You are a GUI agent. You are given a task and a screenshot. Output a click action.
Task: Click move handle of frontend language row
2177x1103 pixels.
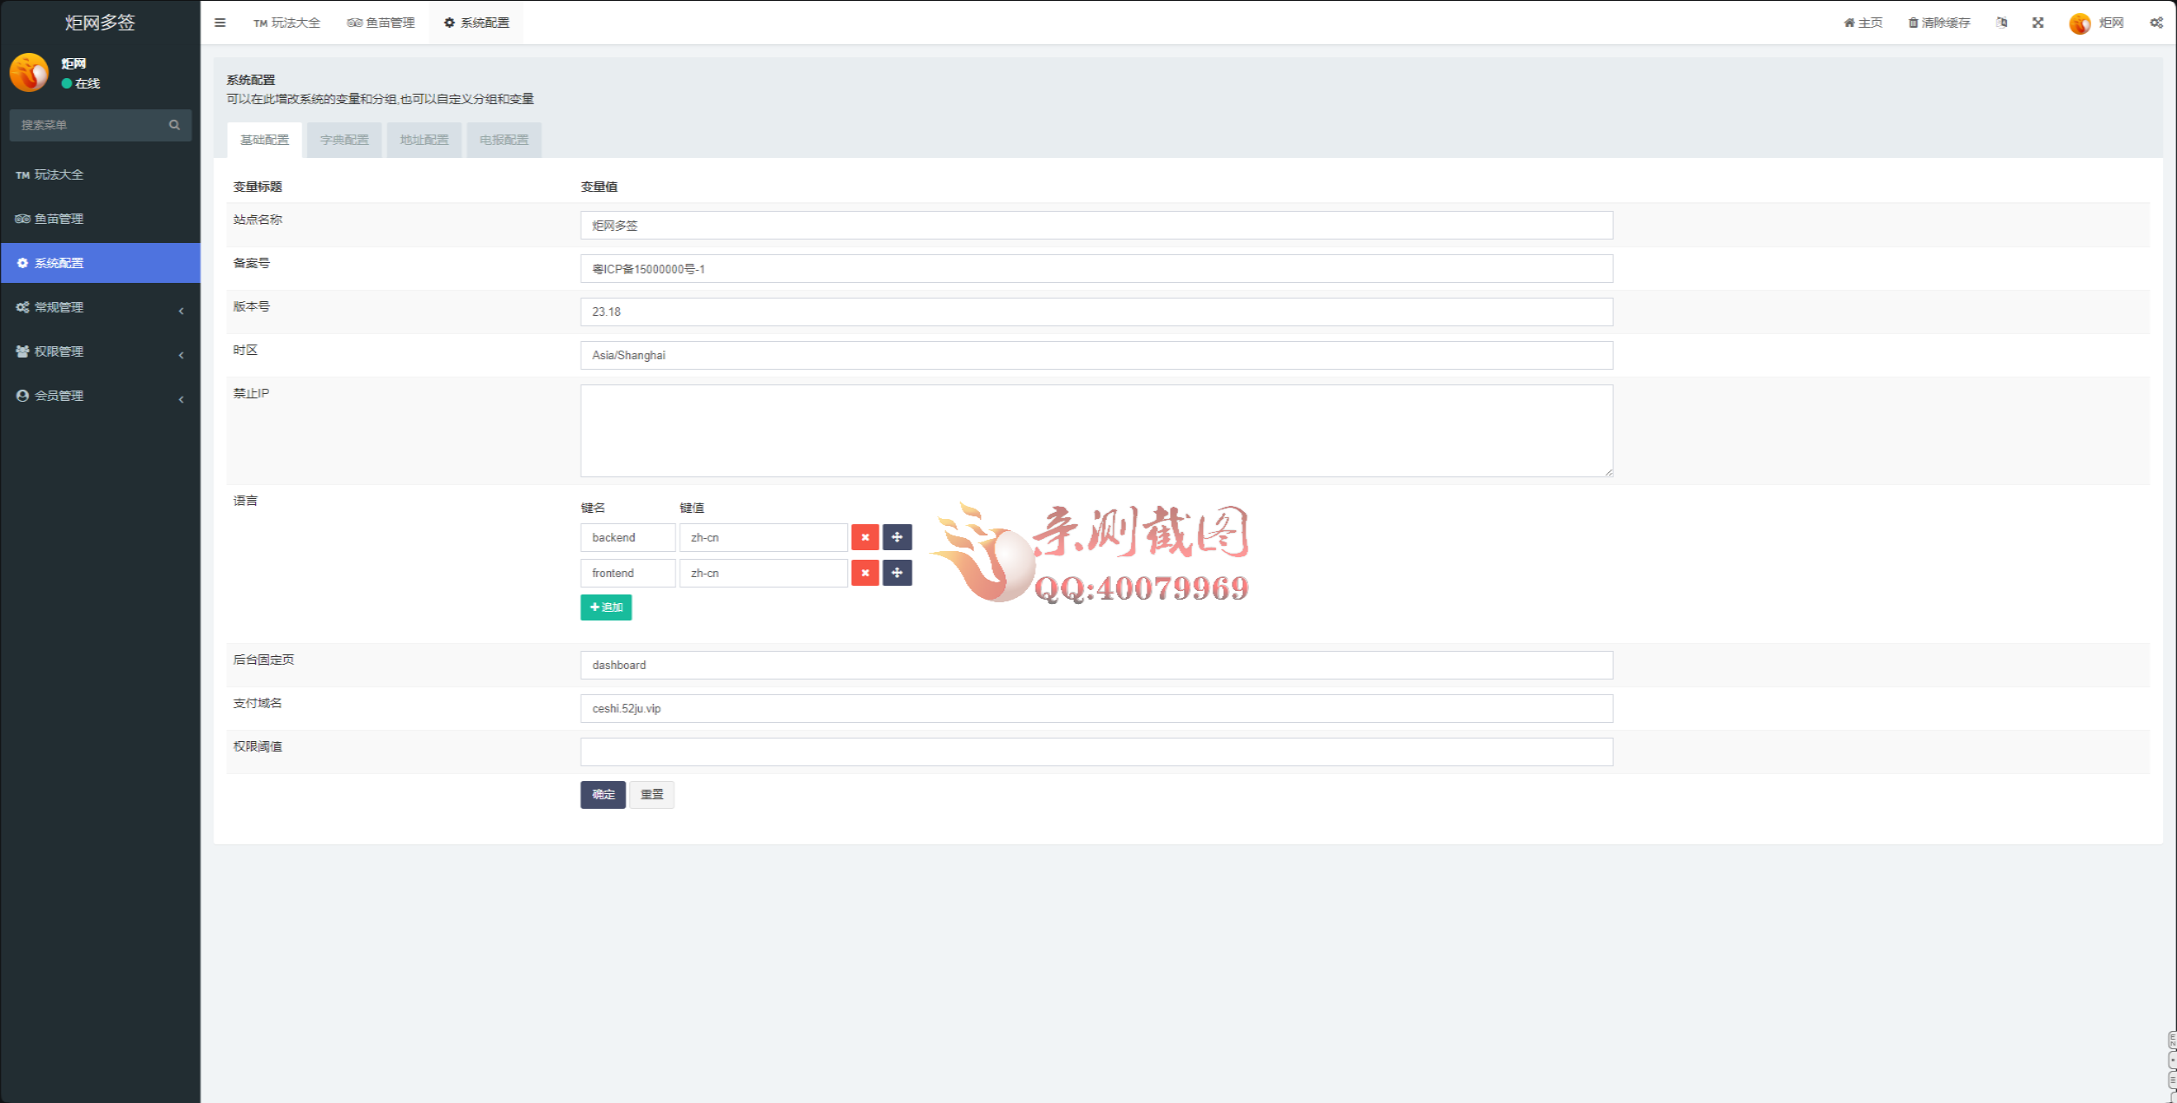(897, 573)
